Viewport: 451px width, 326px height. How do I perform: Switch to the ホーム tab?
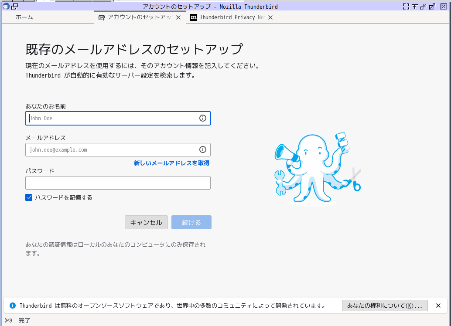click(x=48, y=17)
